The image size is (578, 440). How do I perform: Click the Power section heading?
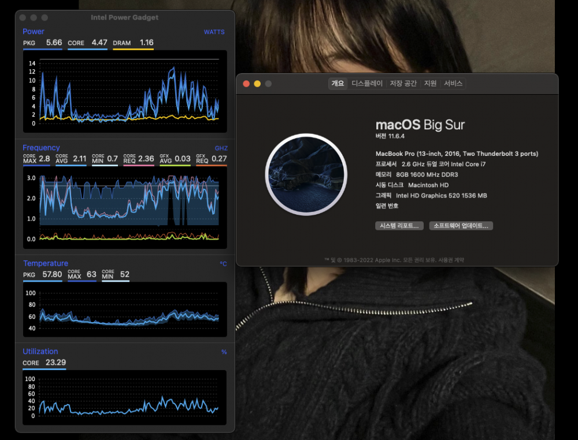pos(33,31)
